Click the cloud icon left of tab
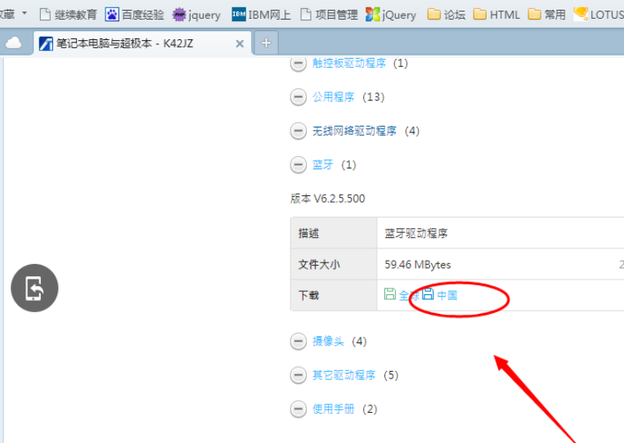This screenshot has width=624, height=443. [13, 43]
